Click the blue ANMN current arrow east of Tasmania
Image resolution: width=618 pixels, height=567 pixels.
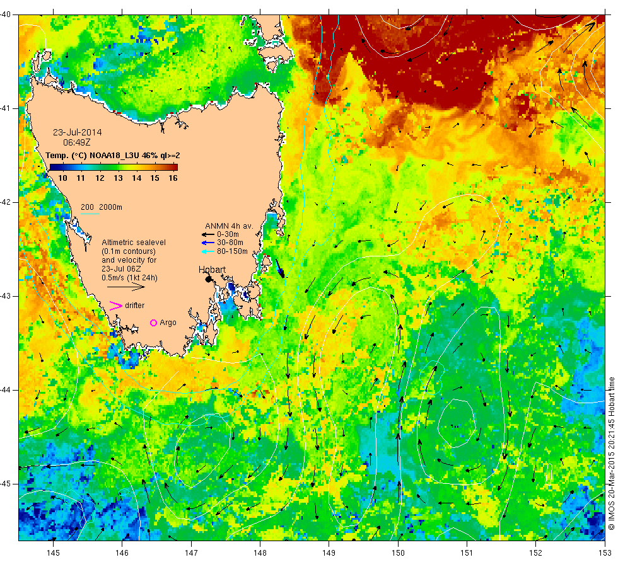pyautogui.click(x=280, y=268)
